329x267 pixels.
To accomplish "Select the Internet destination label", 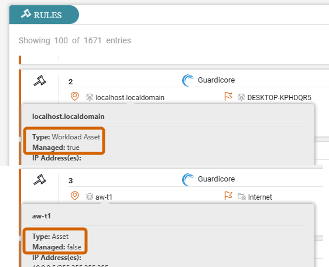I will coord(260,197).
